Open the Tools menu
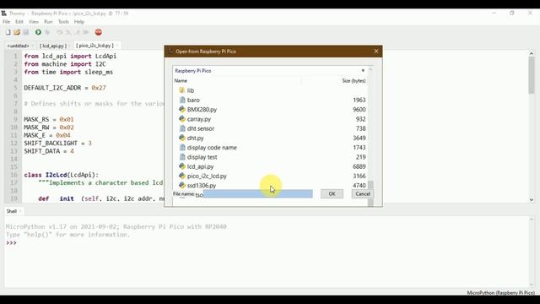Image resolution: width=540 pixels, height=304 pixels. pyautogui.click(x=63, y=22)
